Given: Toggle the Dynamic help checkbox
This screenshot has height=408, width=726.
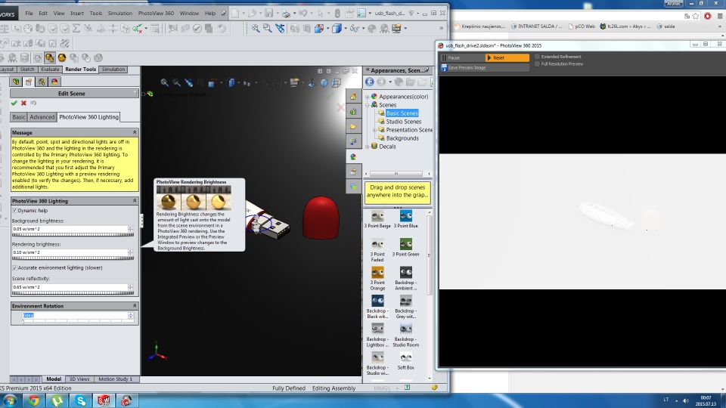Looking at the screenshot, I should 15,211.
